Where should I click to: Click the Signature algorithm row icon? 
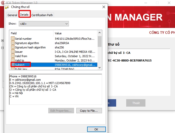tap(13, 43)
